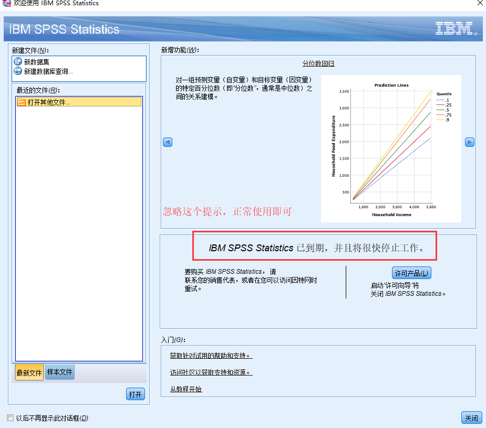The height and width of the screenshot is (428, 486).
Task: Switch to the 样本文件 tab
Action: click(59, 372)
